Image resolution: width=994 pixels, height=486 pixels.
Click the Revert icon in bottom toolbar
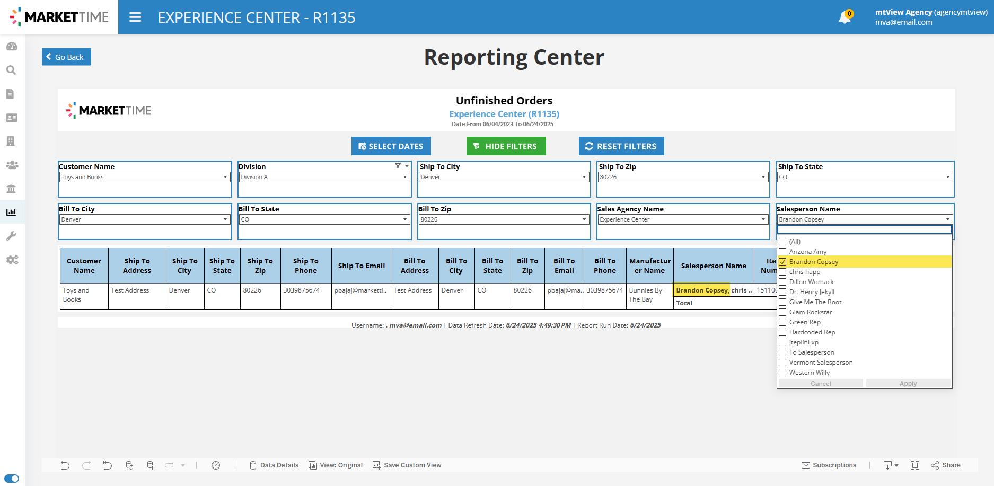point(108,465)
